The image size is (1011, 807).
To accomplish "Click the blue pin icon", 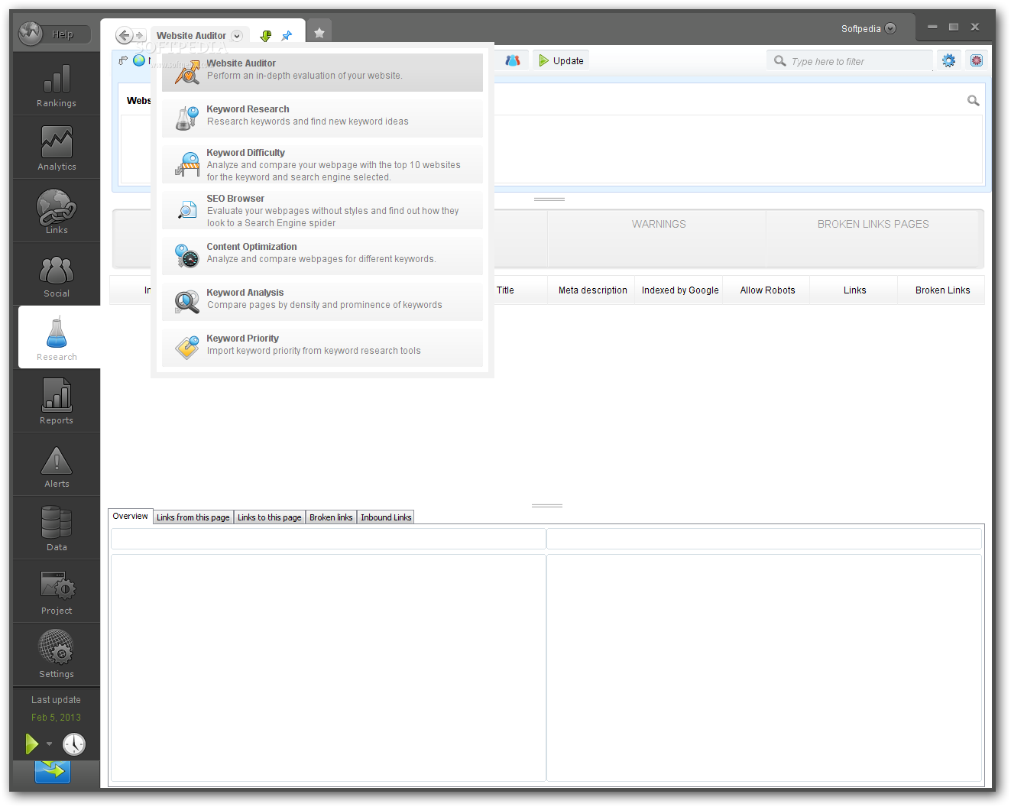I will tap(287, 36).
